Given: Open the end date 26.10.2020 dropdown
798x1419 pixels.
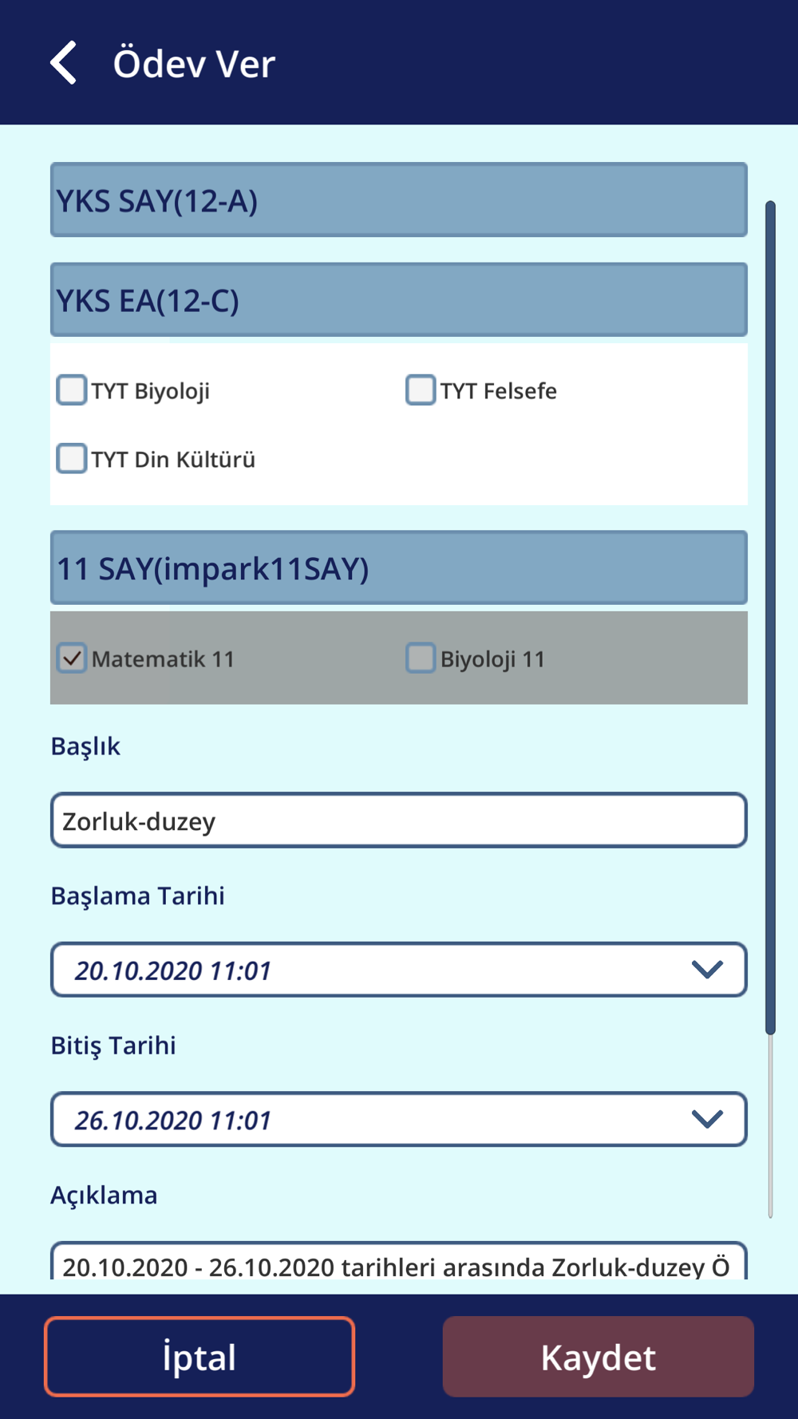Looking at the screenshot, I should pos(399,1119).
